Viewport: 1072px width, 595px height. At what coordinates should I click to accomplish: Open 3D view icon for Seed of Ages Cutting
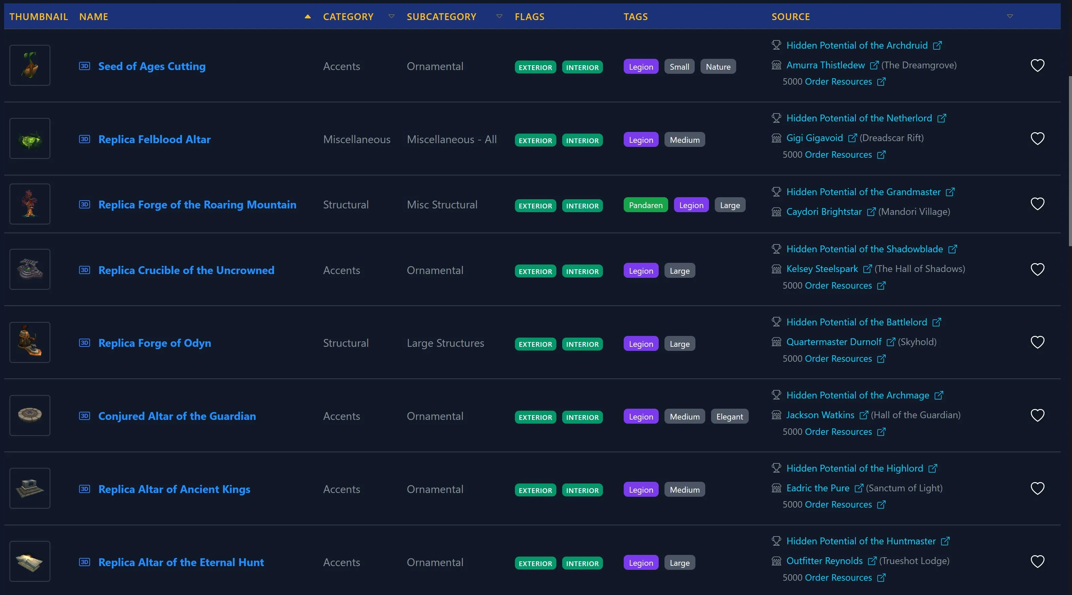tap(85, 66)
